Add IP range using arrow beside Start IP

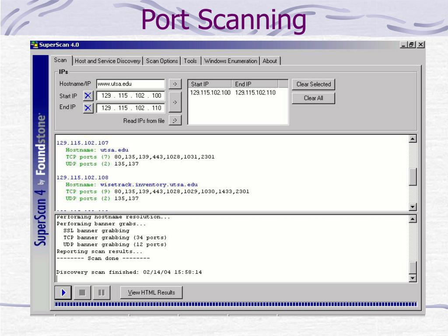pyautogui.click(x=175, y=102)
